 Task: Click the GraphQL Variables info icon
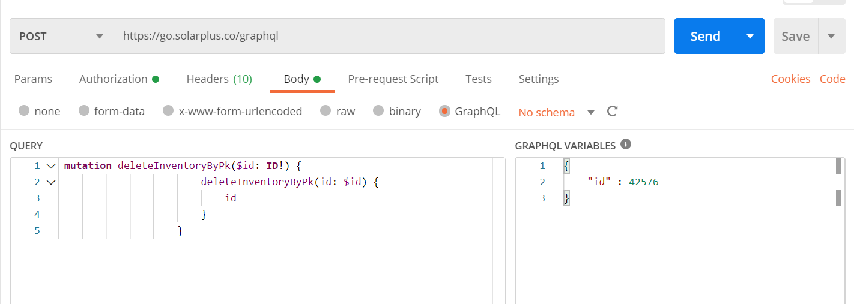625,145
